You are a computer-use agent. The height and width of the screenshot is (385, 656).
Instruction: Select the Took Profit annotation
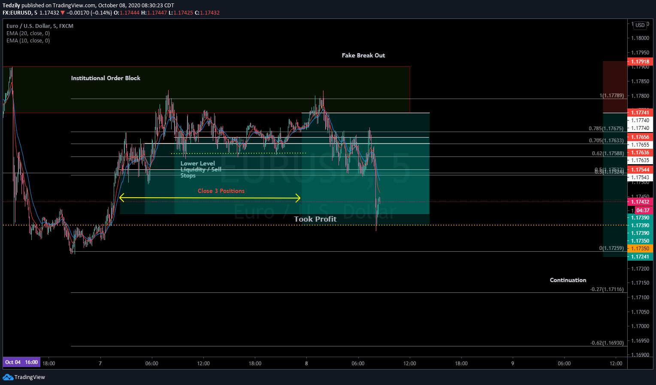tap(315, 219)
